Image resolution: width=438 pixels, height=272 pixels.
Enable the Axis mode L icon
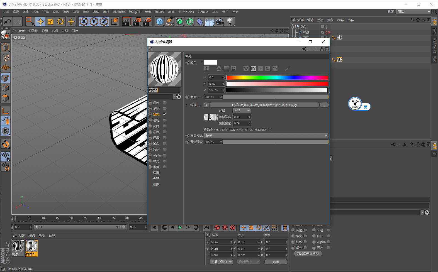[x=5, y=111]
